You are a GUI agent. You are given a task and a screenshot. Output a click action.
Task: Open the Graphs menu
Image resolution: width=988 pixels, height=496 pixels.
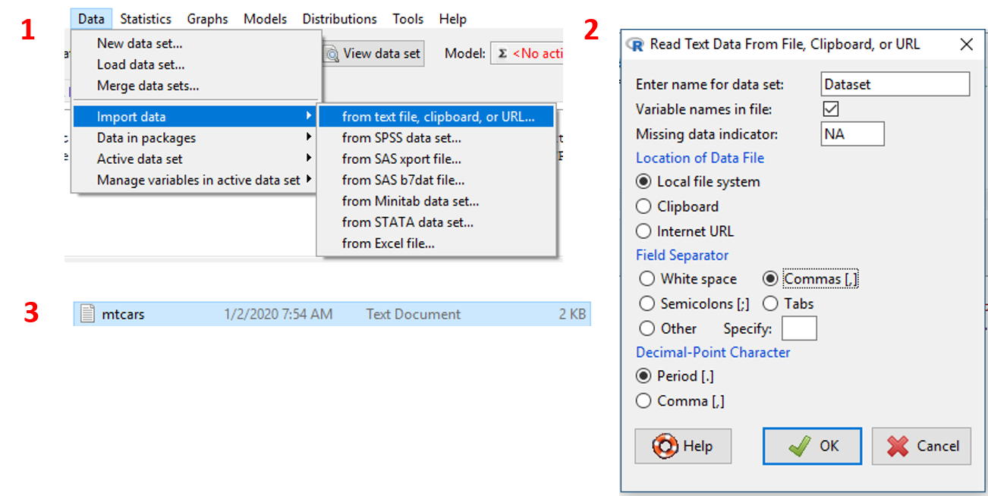(208, 19)
